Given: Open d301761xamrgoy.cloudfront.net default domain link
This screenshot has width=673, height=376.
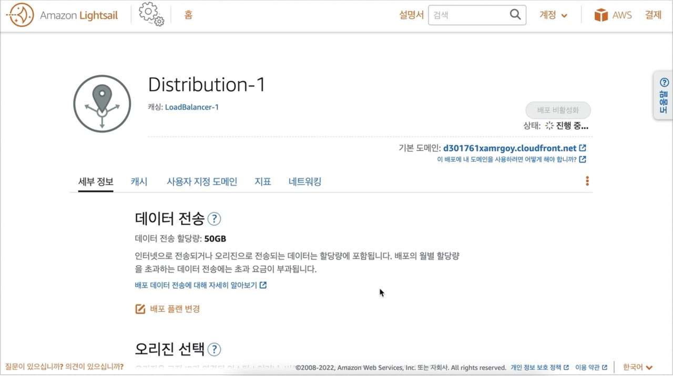Looking at the screenshot, I should click(510, 148).
